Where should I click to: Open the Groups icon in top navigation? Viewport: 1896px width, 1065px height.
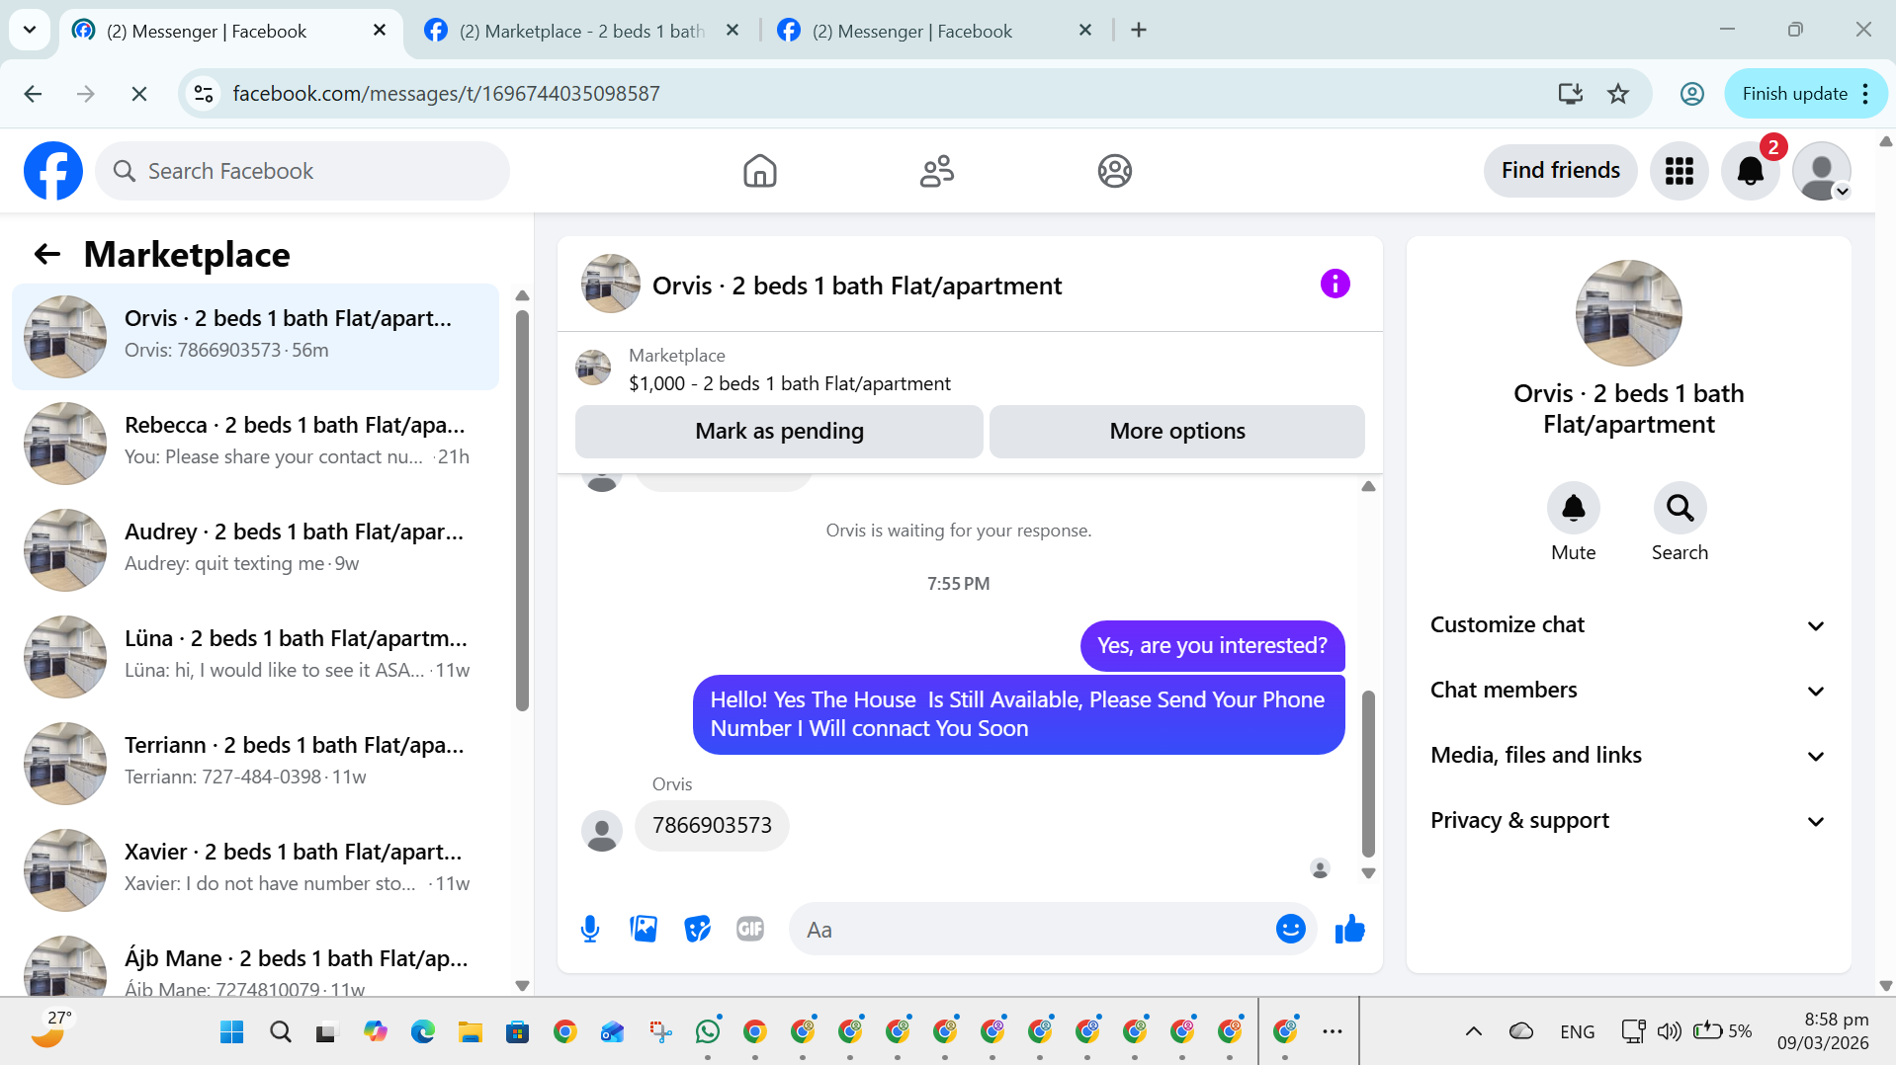(1114, 171)
